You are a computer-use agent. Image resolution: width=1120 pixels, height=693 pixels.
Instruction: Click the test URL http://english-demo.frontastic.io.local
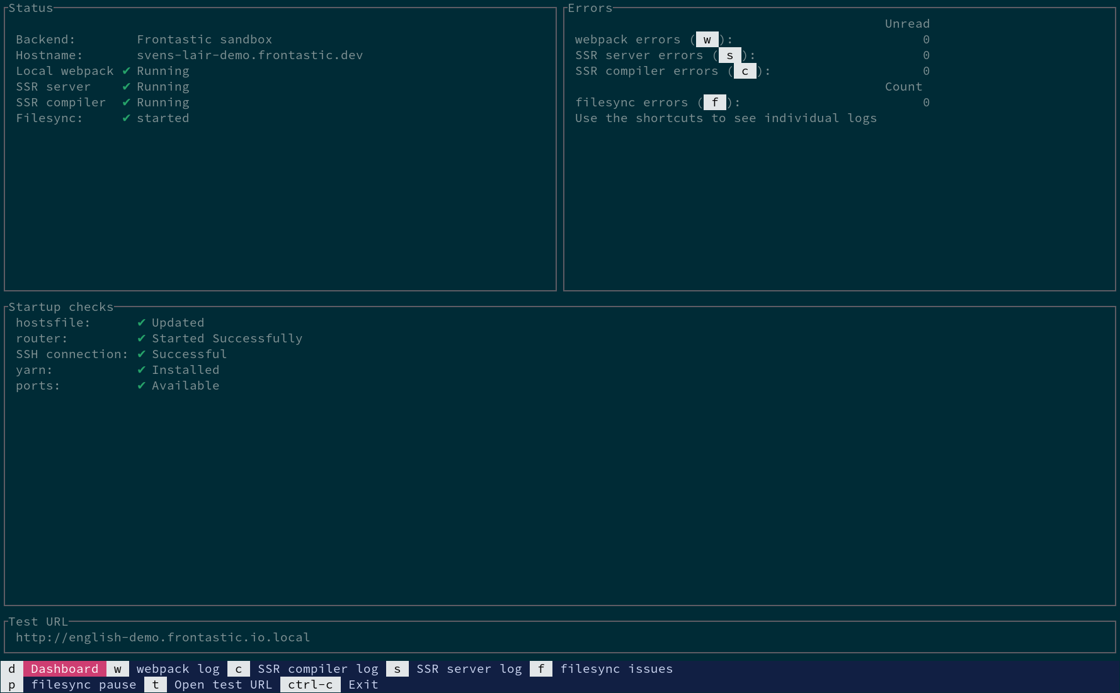163,637
